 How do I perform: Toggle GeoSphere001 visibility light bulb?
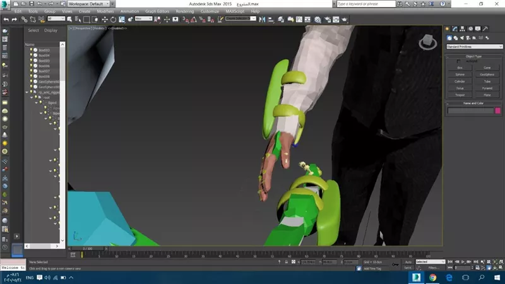click(x=31, y=82)
